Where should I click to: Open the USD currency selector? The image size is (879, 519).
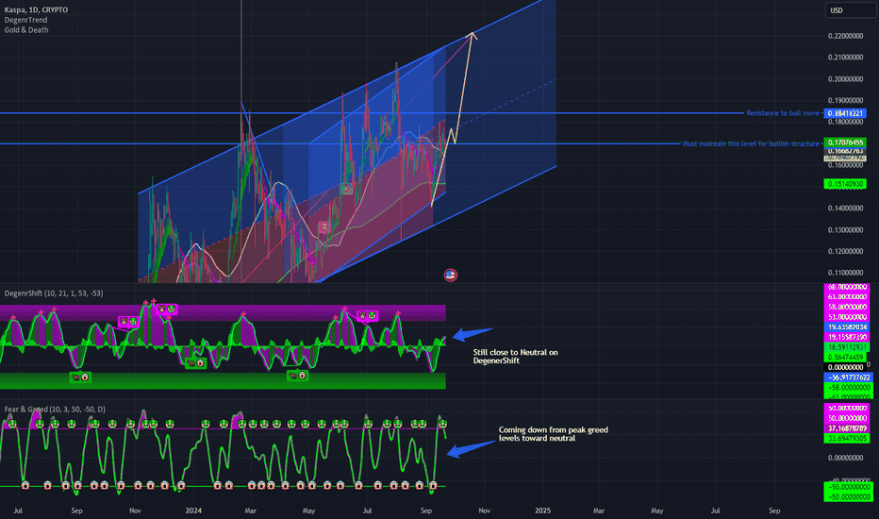pyautogui.click(x=850, y=10)
